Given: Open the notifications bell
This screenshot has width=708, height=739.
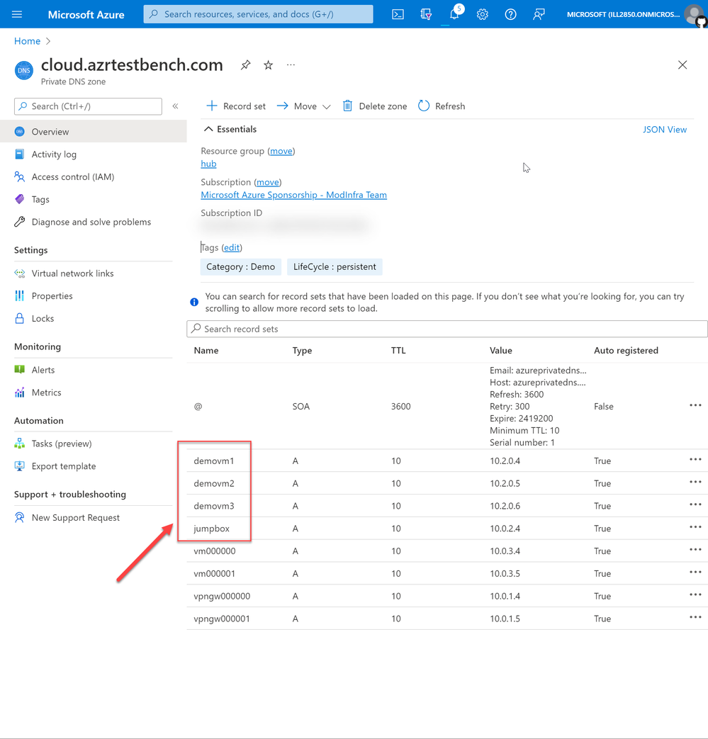Looking at the screenshot, I should pos(454,15).
